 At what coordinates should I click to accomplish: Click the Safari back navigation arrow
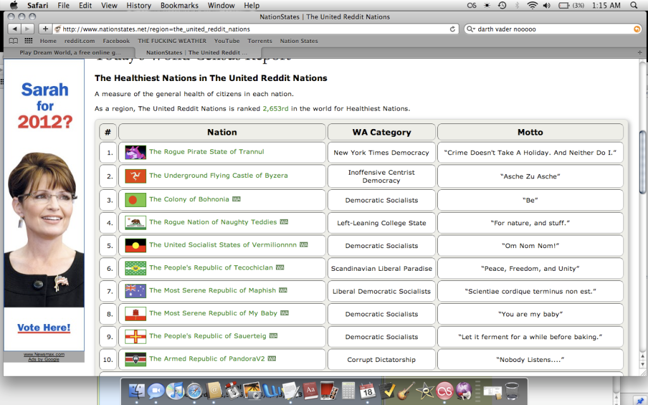(14, 29)
